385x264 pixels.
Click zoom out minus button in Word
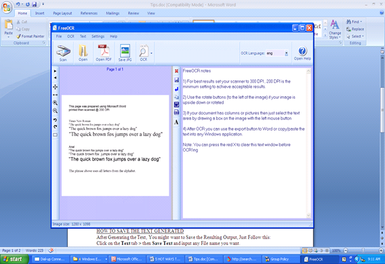(346, 250)
